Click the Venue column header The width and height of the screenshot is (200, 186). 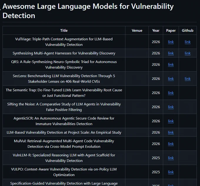point(137,31)
